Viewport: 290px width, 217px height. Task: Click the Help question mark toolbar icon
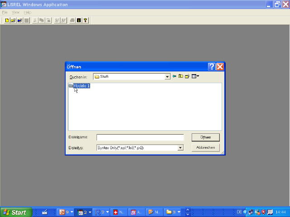pos(85,20)
